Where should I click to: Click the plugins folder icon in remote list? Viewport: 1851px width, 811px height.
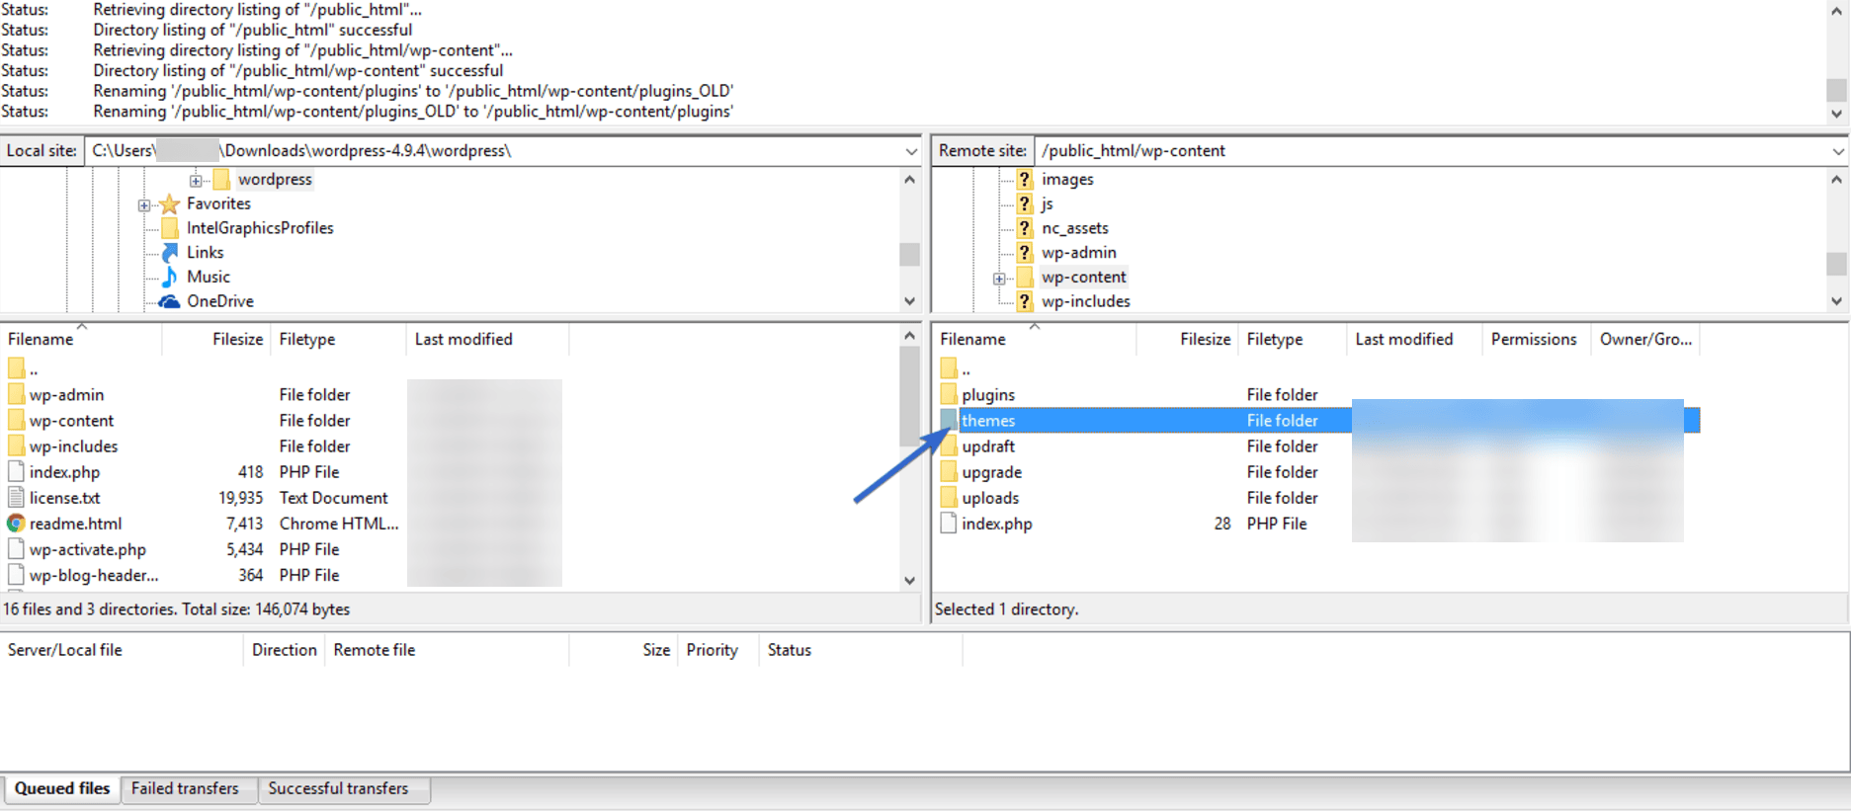949,395
